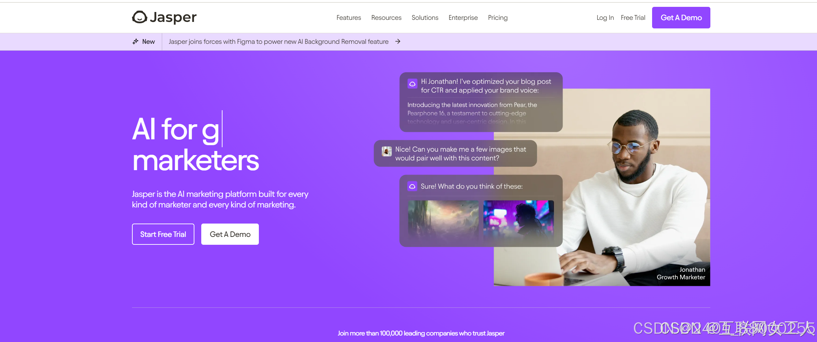Click the purple Get A Demo header button

point(681,17)
